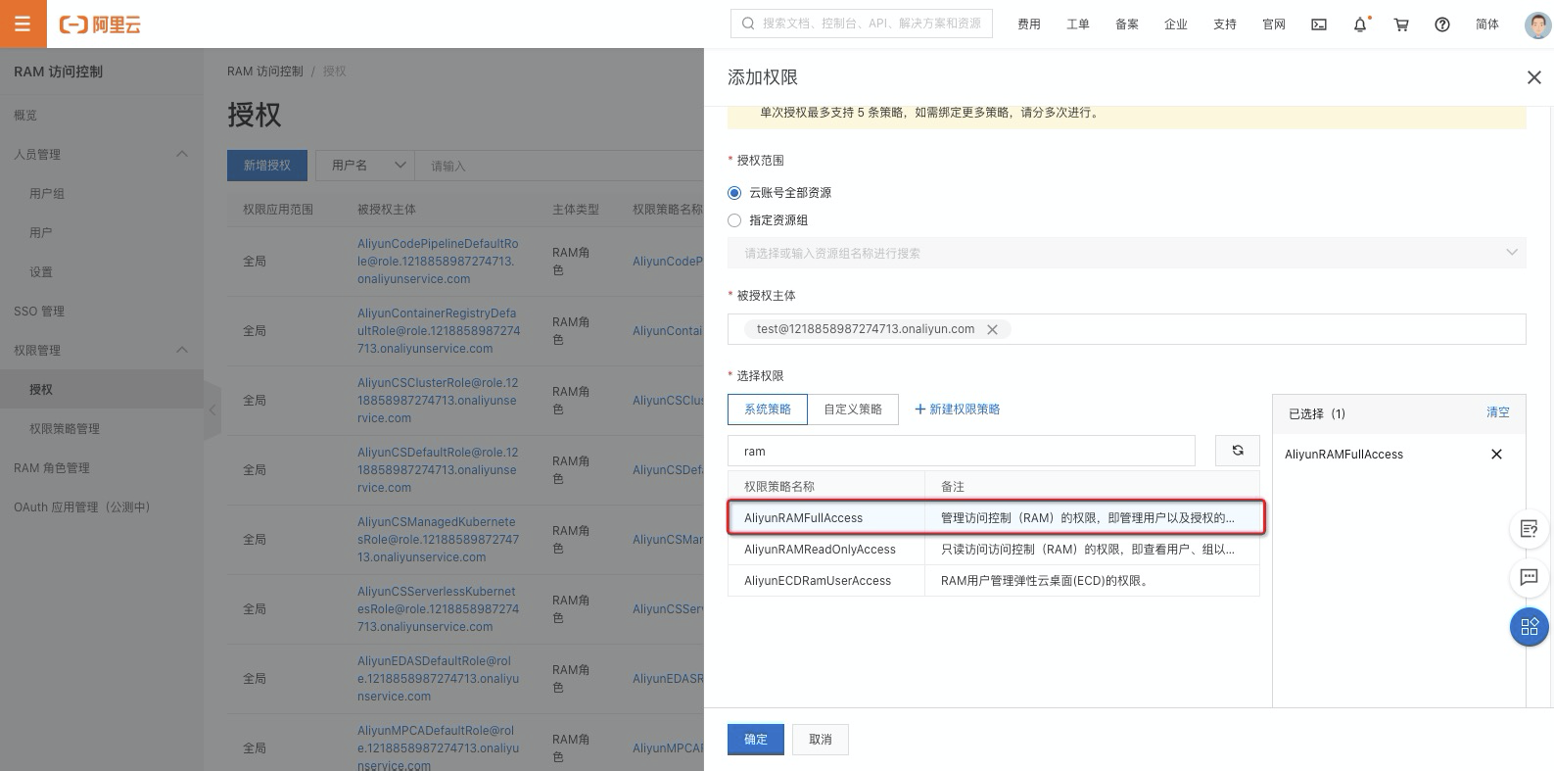Open shopping cart icon
Image resolution: width=1554 pixels, height=771 pixels.
(1401, 24)
